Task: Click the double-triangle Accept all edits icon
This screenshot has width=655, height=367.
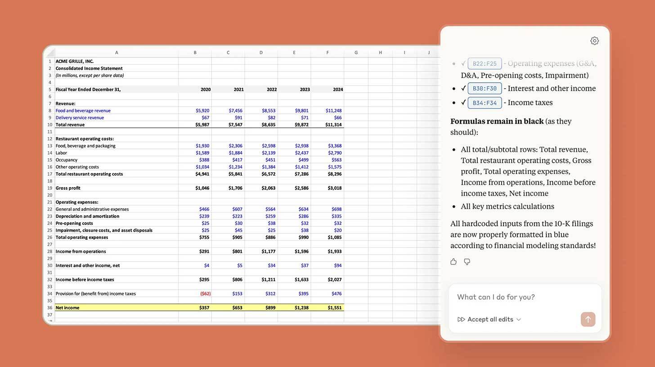Action: 461,319
